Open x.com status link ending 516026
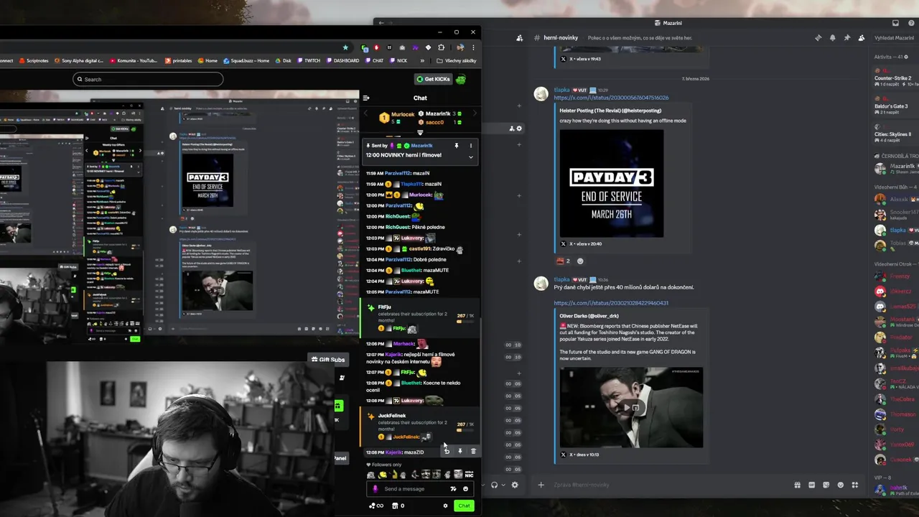The height and width of the screenshot is (517, 919). pos(611,98)
